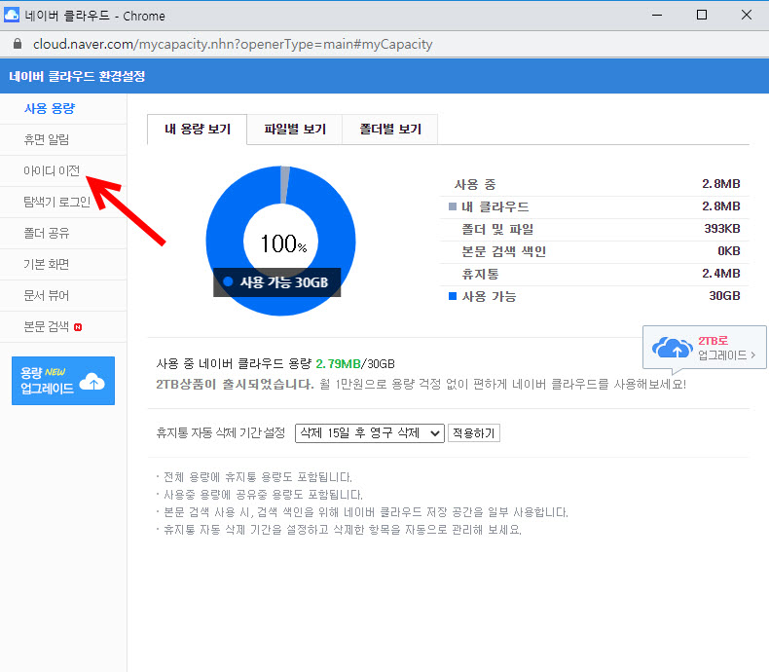Switch to the 내 용량 보기 tab
The image size is (769, 672).
coord(198,129)
